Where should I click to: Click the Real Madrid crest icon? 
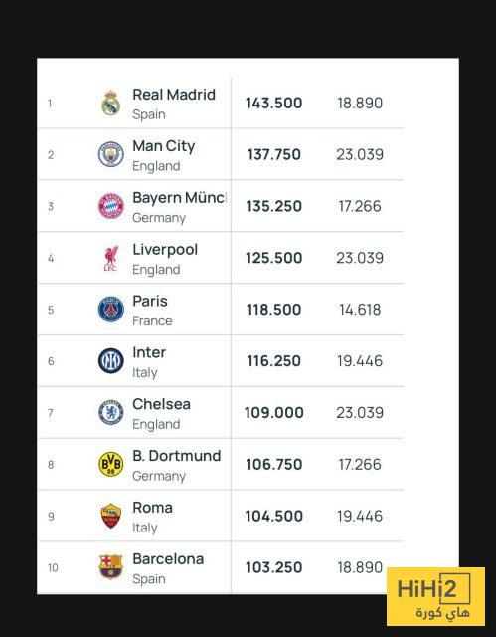[110, 104]
